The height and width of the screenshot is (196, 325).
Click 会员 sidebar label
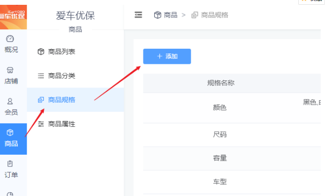pyautogui.click(x=11, y=112)
